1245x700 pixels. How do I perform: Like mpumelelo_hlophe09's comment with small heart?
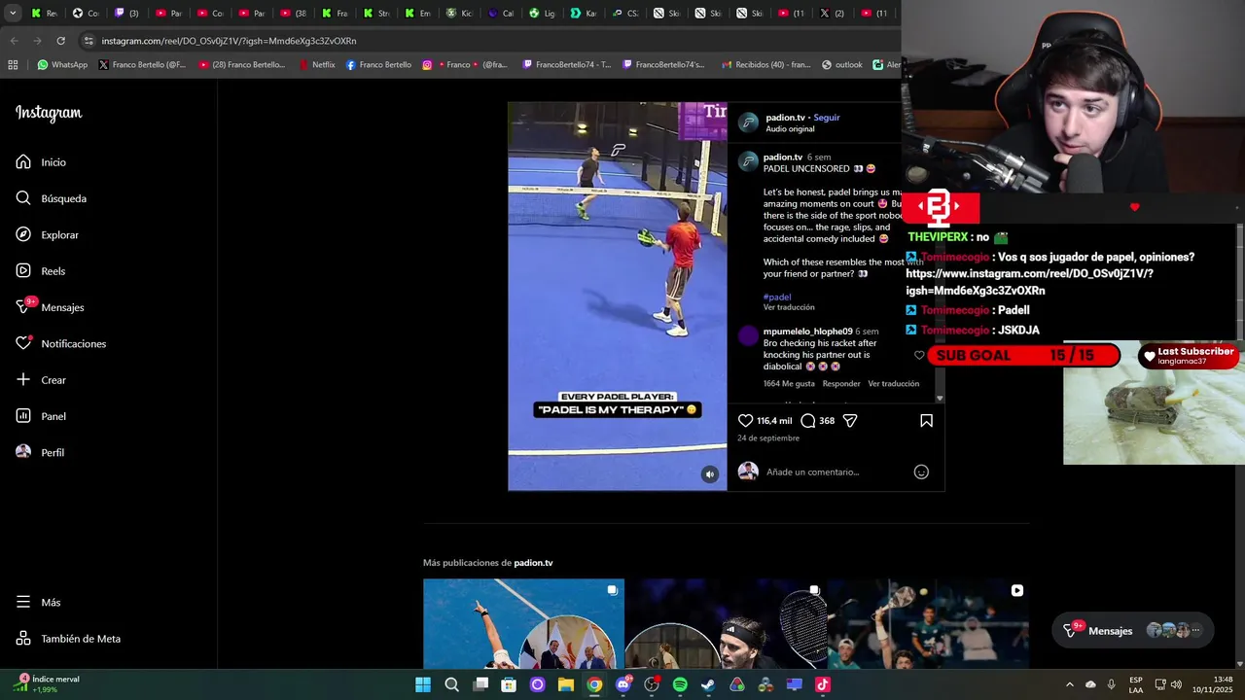pyautogui.click(x=919, y=356)
